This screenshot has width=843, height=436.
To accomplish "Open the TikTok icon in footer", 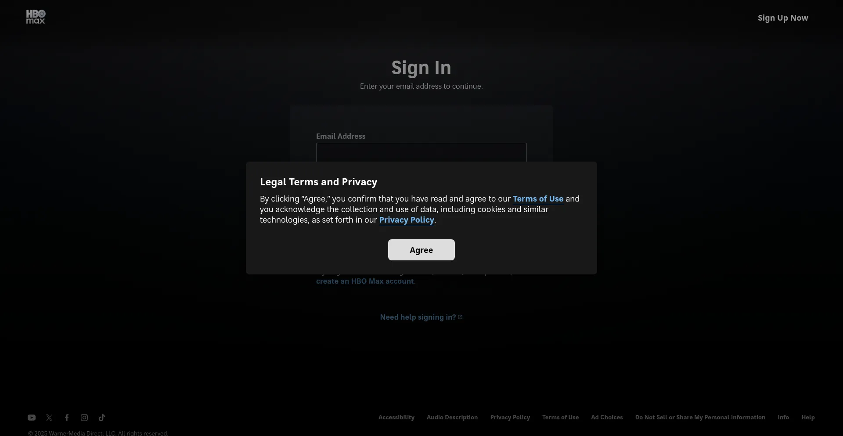I will (x=102, y=418).
